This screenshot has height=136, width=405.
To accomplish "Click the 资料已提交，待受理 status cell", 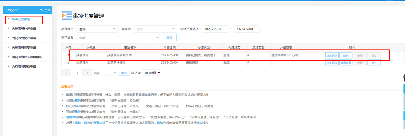I will pyautogui.click(x=204, y=55).
